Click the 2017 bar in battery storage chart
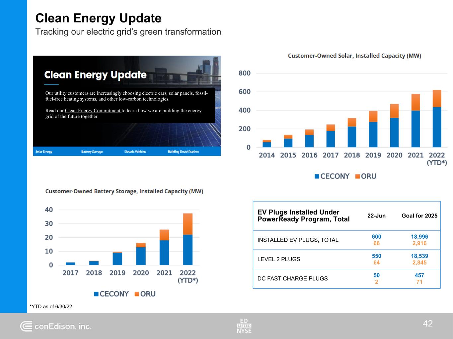 tap(70, 264)
